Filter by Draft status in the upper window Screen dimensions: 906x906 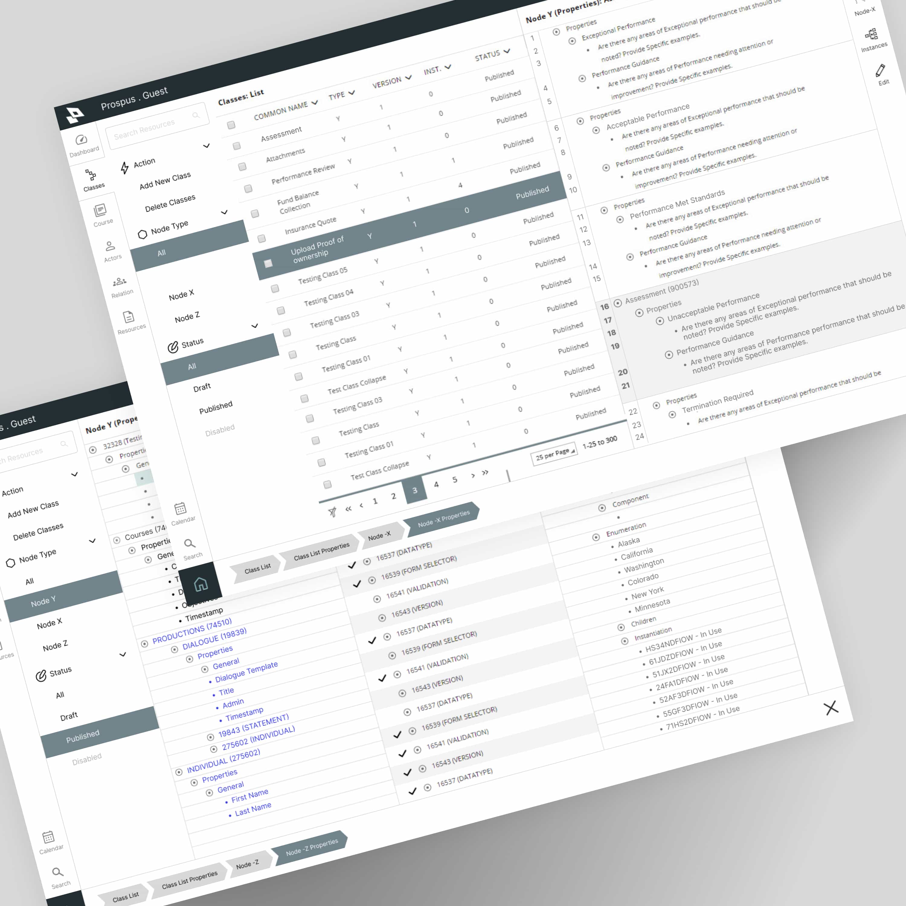[x=202, y=387]
